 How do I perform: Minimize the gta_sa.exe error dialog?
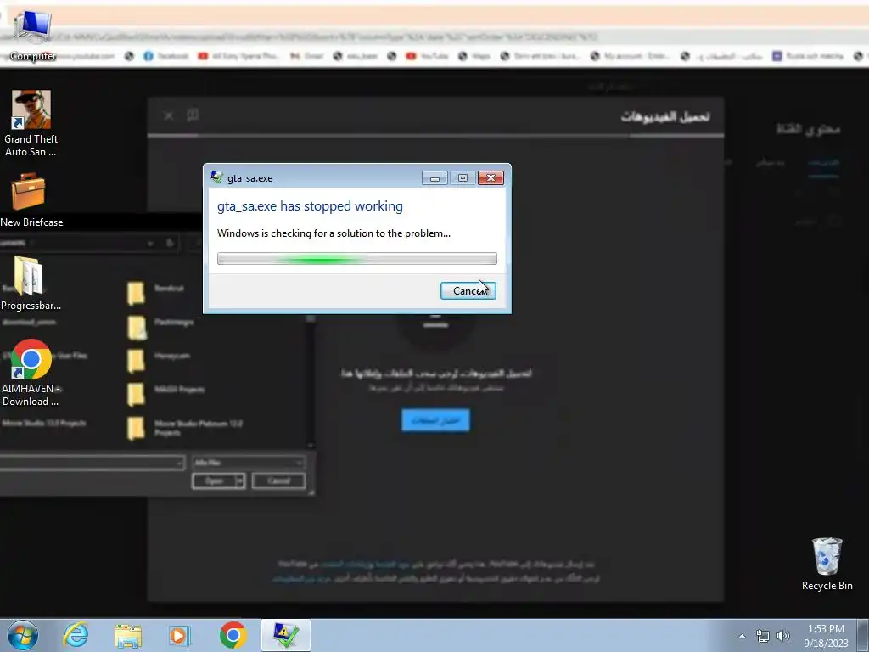[434, 178]
